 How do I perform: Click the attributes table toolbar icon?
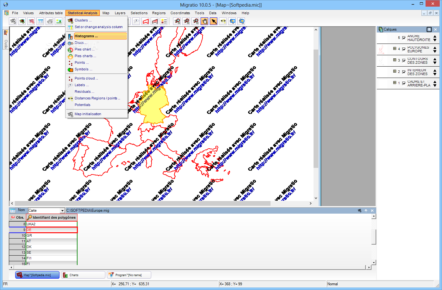click(40, 21)
